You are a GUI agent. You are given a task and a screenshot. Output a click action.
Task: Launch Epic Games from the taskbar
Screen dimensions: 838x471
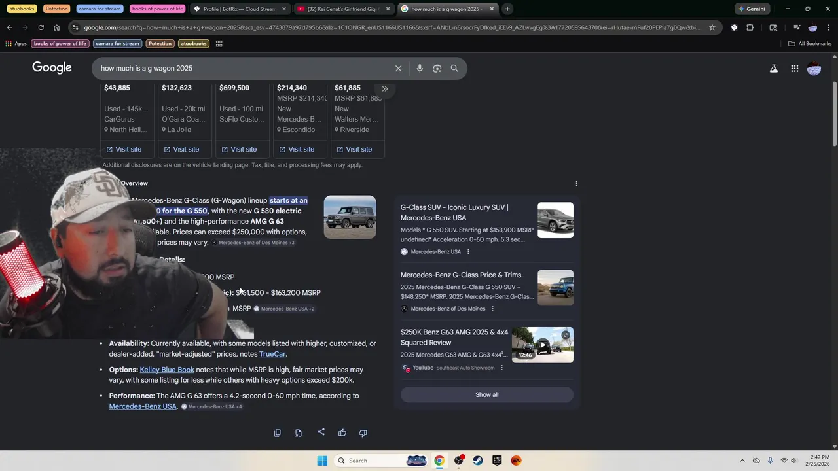497,461
